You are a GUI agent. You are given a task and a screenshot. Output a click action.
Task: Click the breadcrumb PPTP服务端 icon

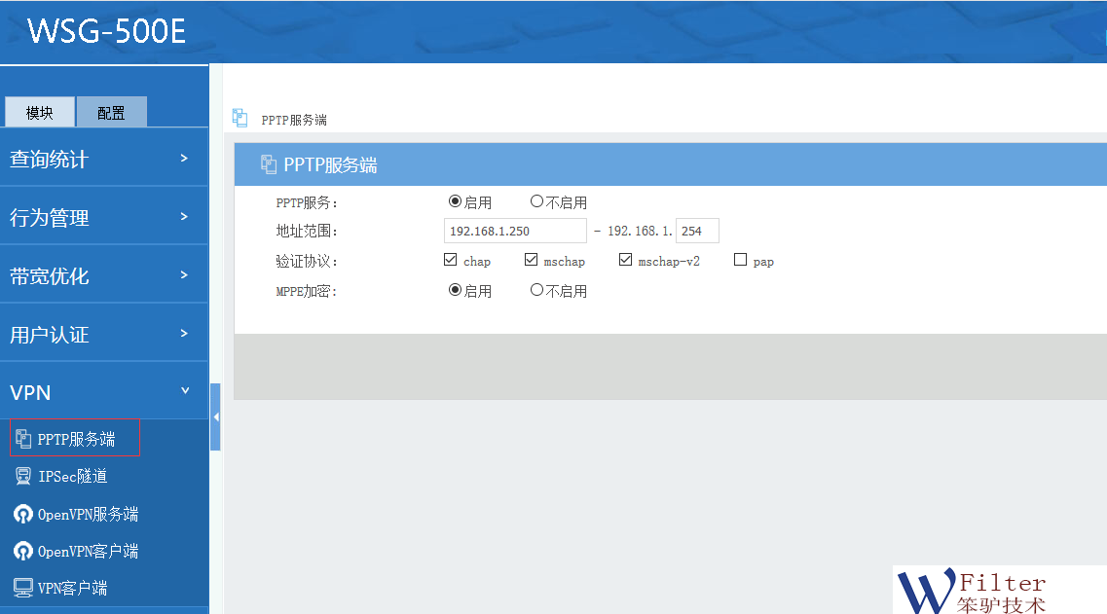[240, 119]
